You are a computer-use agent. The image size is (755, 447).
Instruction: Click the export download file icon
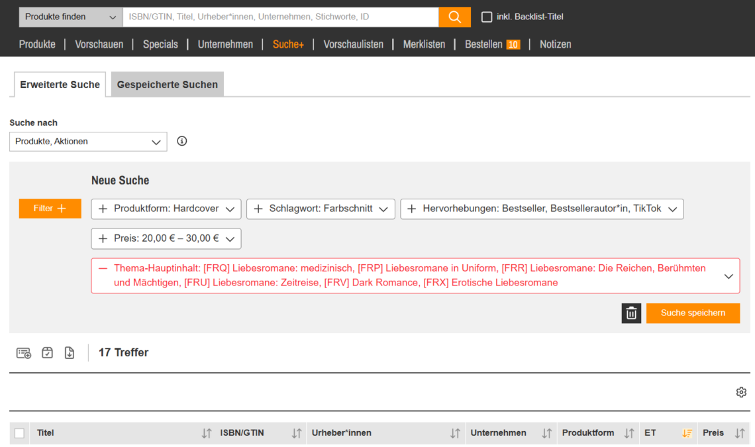(70, 352)
